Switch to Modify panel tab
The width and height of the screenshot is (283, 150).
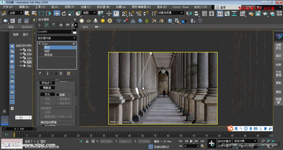click(46, 25)
